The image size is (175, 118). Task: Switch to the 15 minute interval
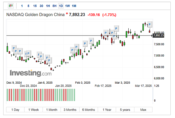35,6
